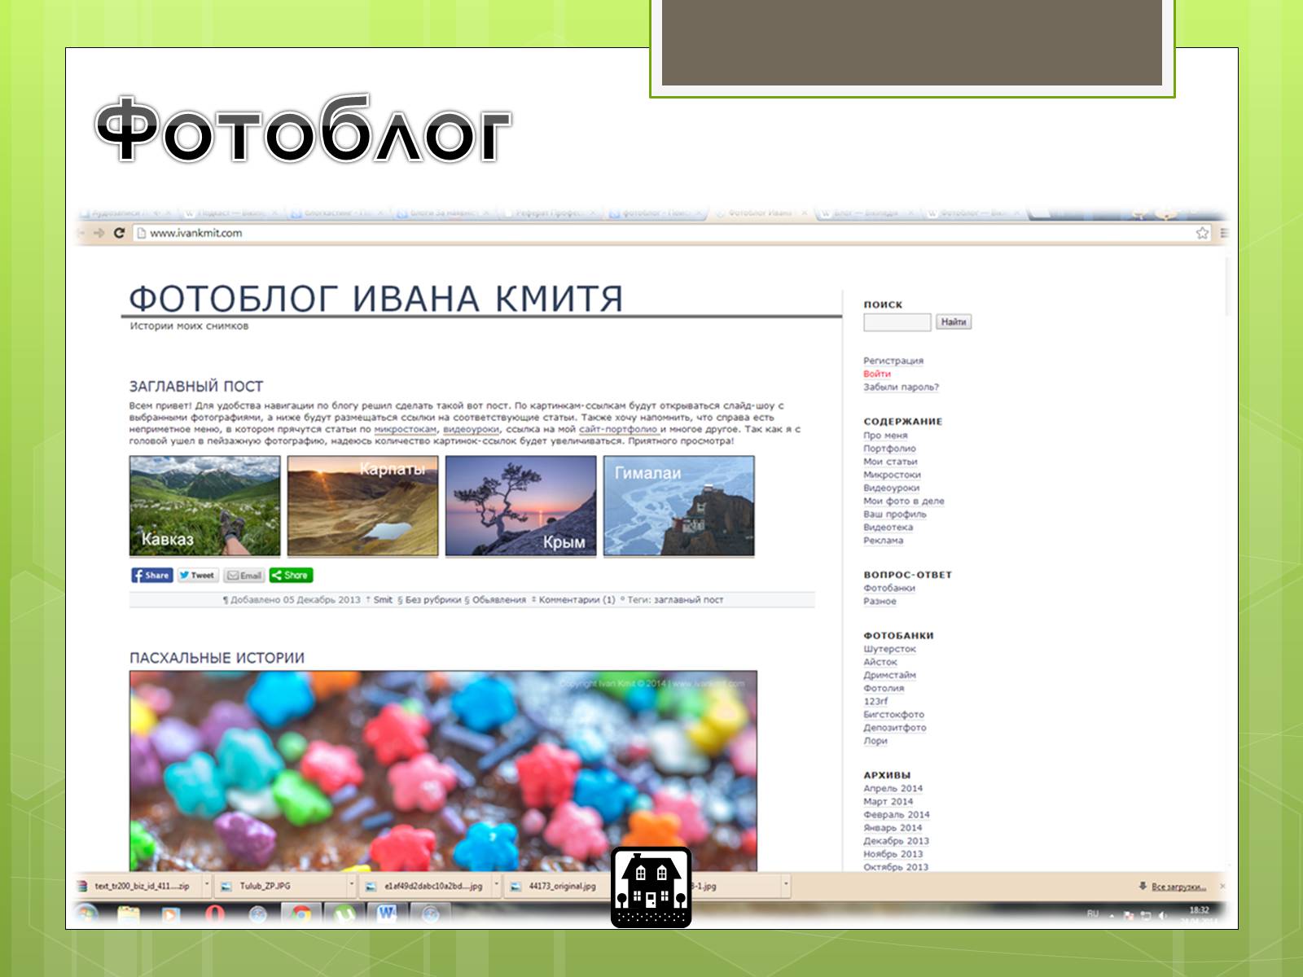Click the Объявления category link

[x=499, y=600]
